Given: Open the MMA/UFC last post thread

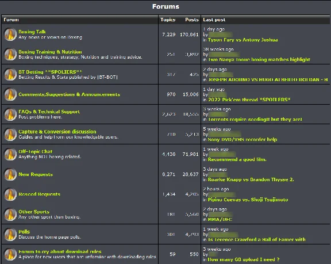Looking at the screenshot, I should click(220, 220).
